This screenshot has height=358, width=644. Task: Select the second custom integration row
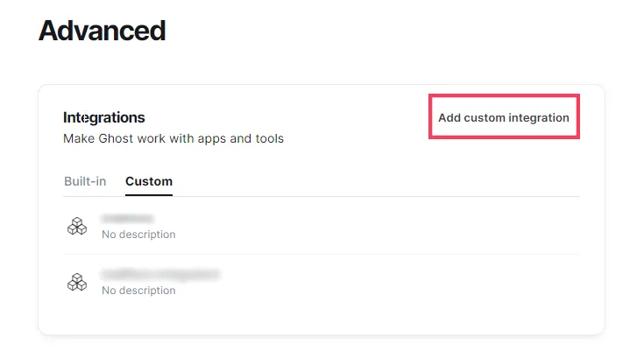point(322,282)
